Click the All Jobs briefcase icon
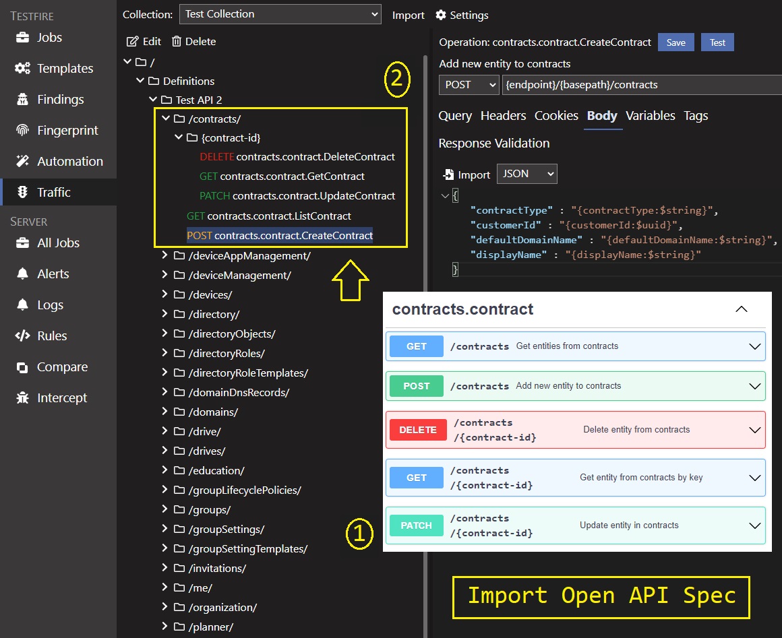This screenshot has height=638, width=782. pyautogui.click(x=22, y=243)
